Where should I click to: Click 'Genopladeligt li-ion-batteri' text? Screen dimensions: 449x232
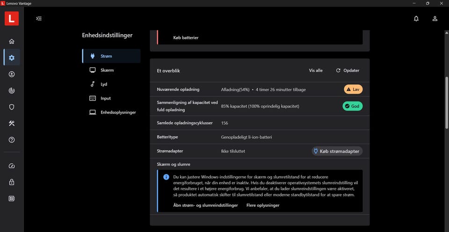pos(246,137)
